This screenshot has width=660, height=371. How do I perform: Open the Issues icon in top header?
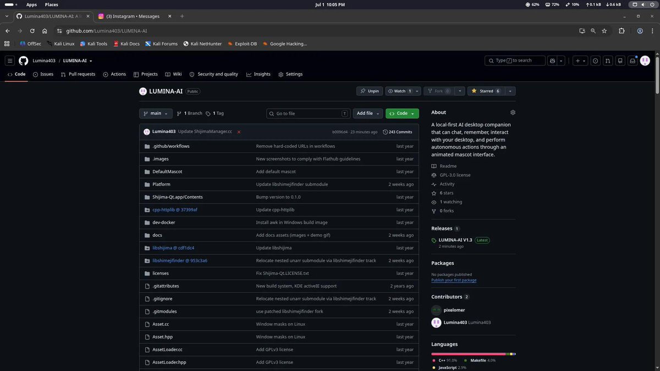595,60
